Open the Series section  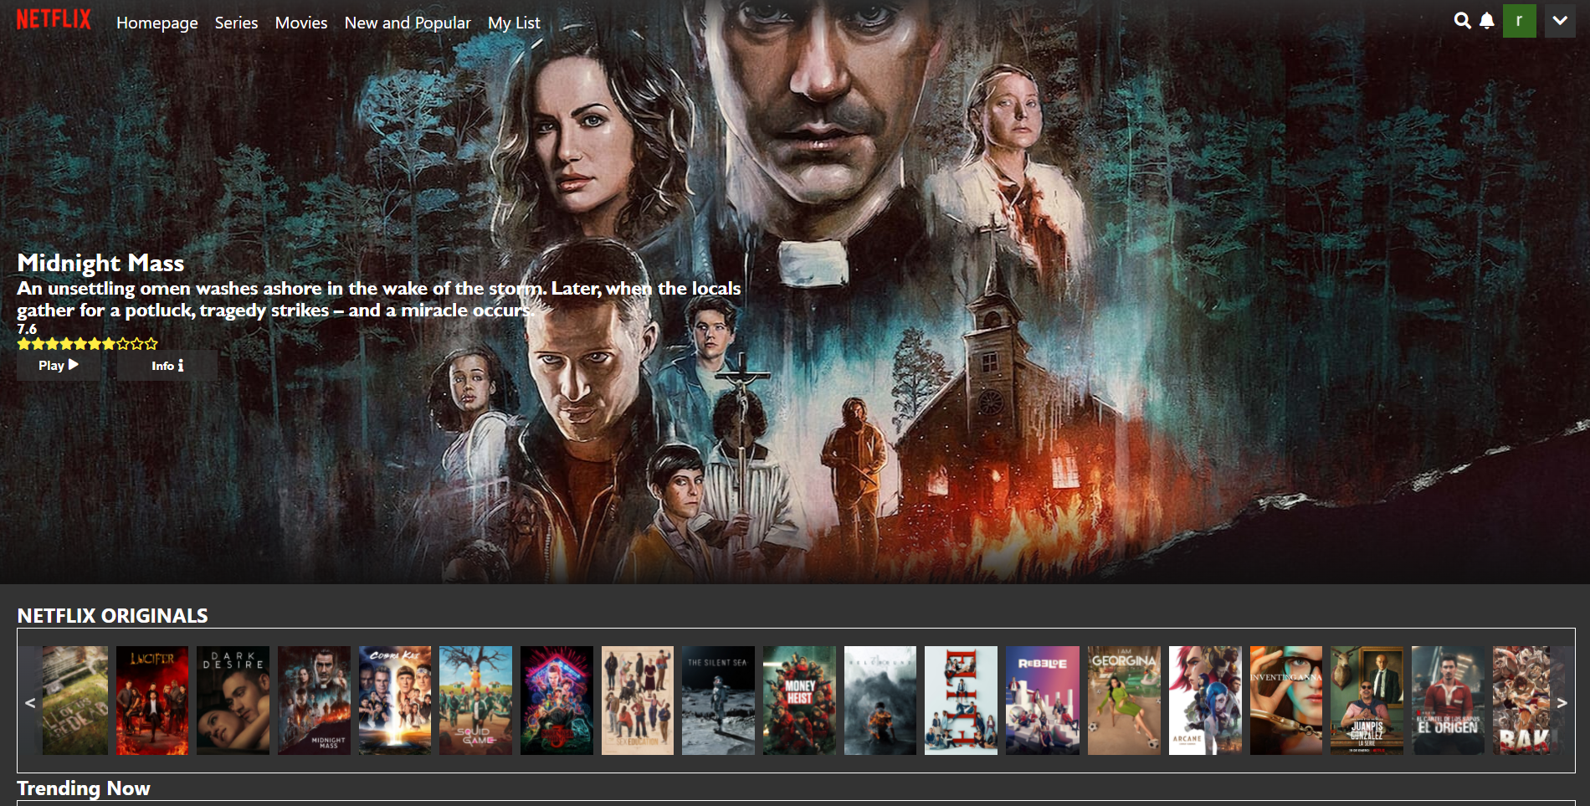[x=236, y=23]
